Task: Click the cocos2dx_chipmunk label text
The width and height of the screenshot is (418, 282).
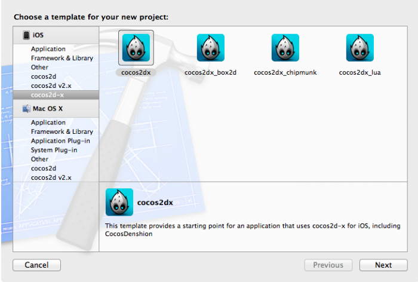Action: click(285, 72)
